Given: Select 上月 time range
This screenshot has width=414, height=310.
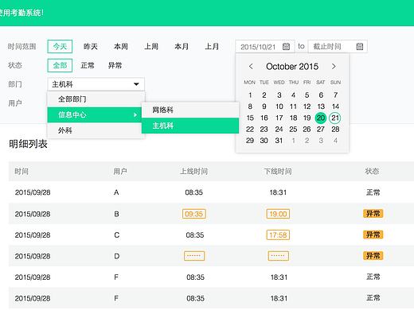Looking at the screenshot, I should point(212,47).
